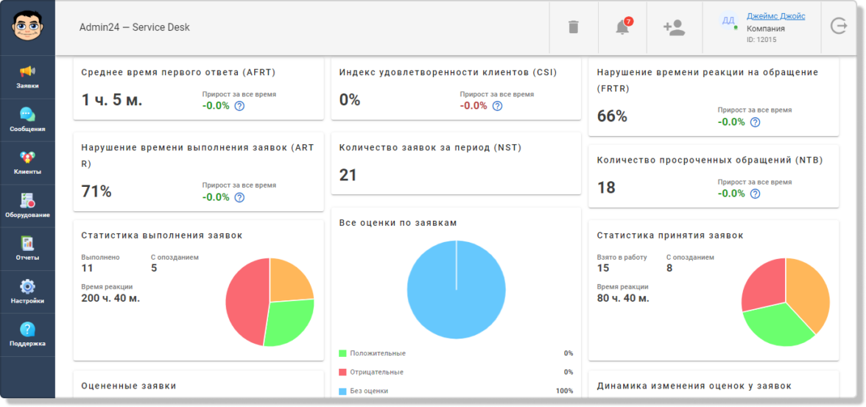
Task: Click Динамика изменения оценок heading
Action: click(695, 386)
